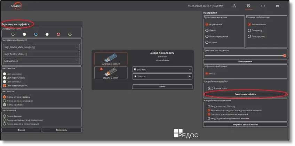
Task: Toggle the Темная тема switch
Action: tap(210, 88)
